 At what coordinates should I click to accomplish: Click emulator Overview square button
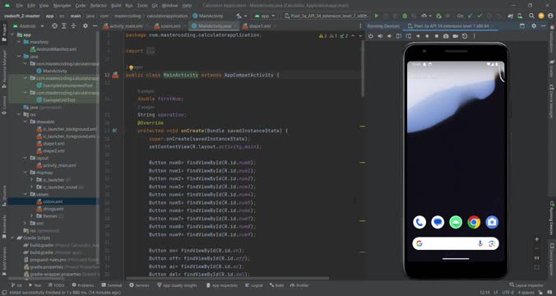coord(437,36)
